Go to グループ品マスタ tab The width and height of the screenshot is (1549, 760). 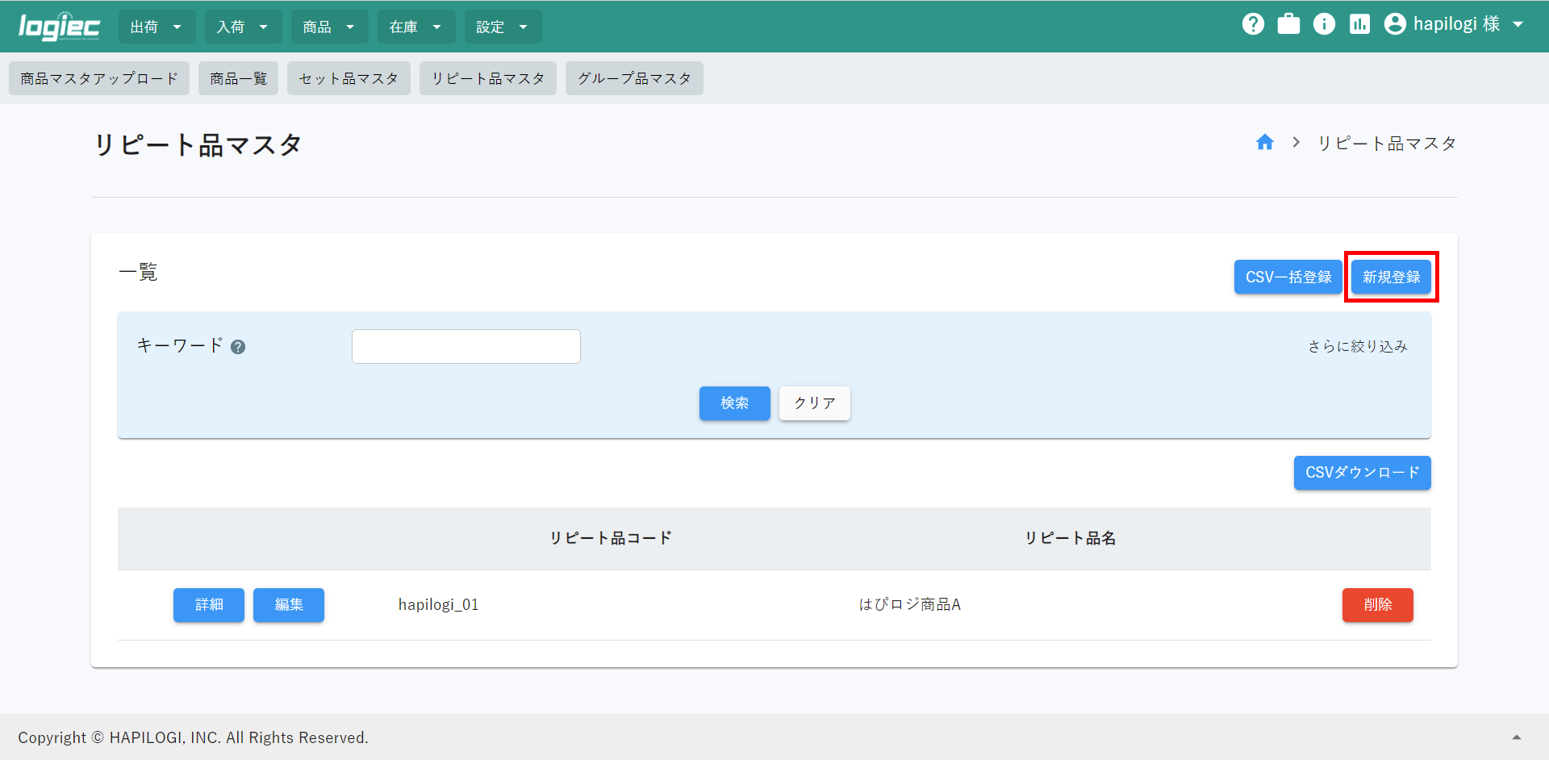[634, 78]
